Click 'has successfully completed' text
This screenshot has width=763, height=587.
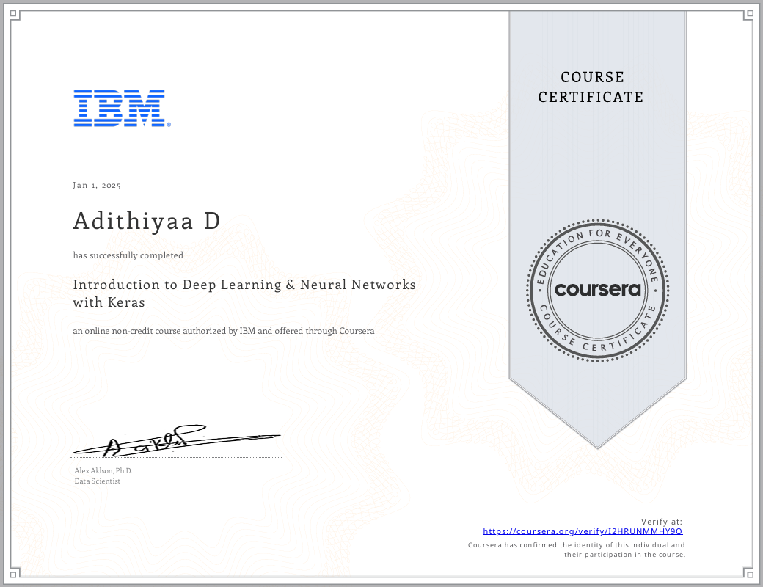coord(128,255)
